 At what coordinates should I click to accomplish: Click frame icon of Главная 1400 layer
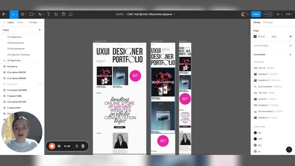[4, 96]
